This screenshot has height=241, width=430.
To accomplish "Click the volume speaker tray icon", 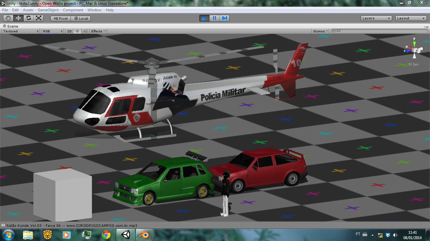I will (395, 235).
